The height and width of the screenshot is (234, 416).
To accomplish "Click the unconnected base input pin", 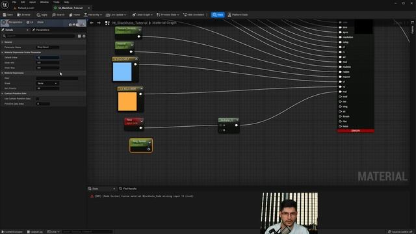I will pyautogui.click(x=340, y=126).
